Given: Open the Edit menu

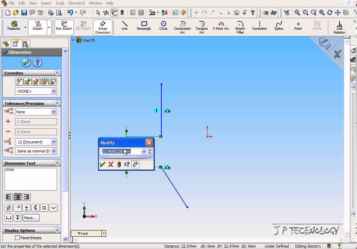Looking at the screenshot, I should pos(22,3).
